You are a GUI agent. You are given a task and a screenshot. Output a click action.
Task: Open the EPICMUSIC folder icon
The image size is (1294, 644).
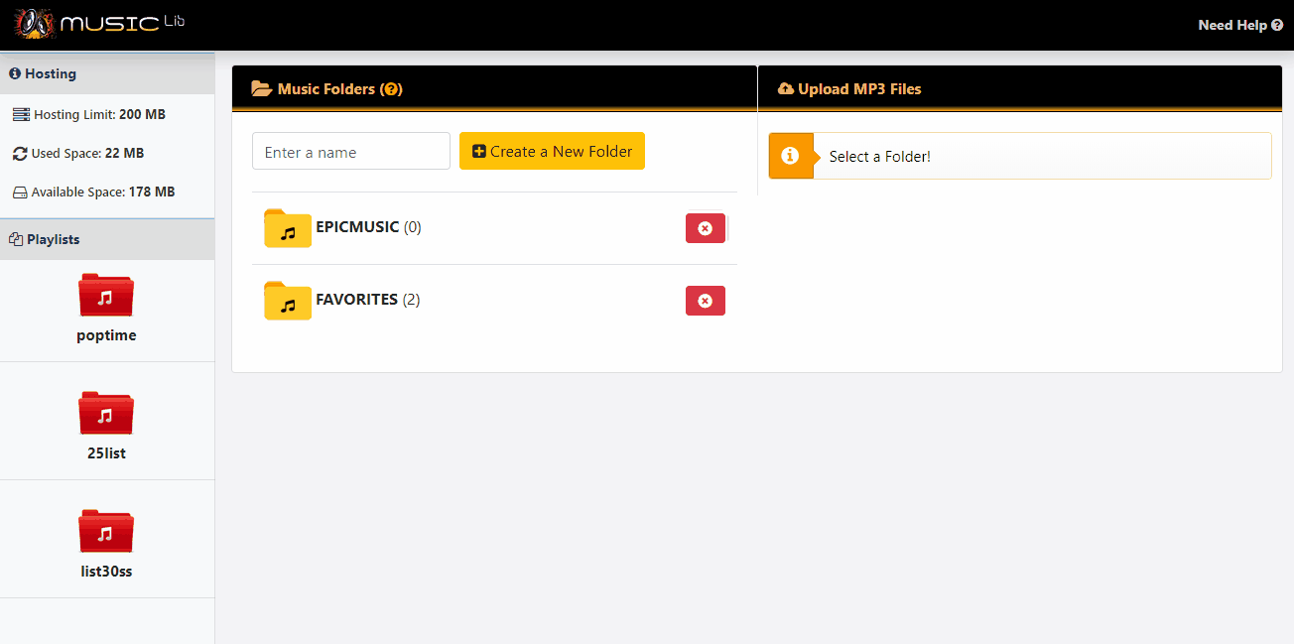pyautogui.click(x=287, y=228)
